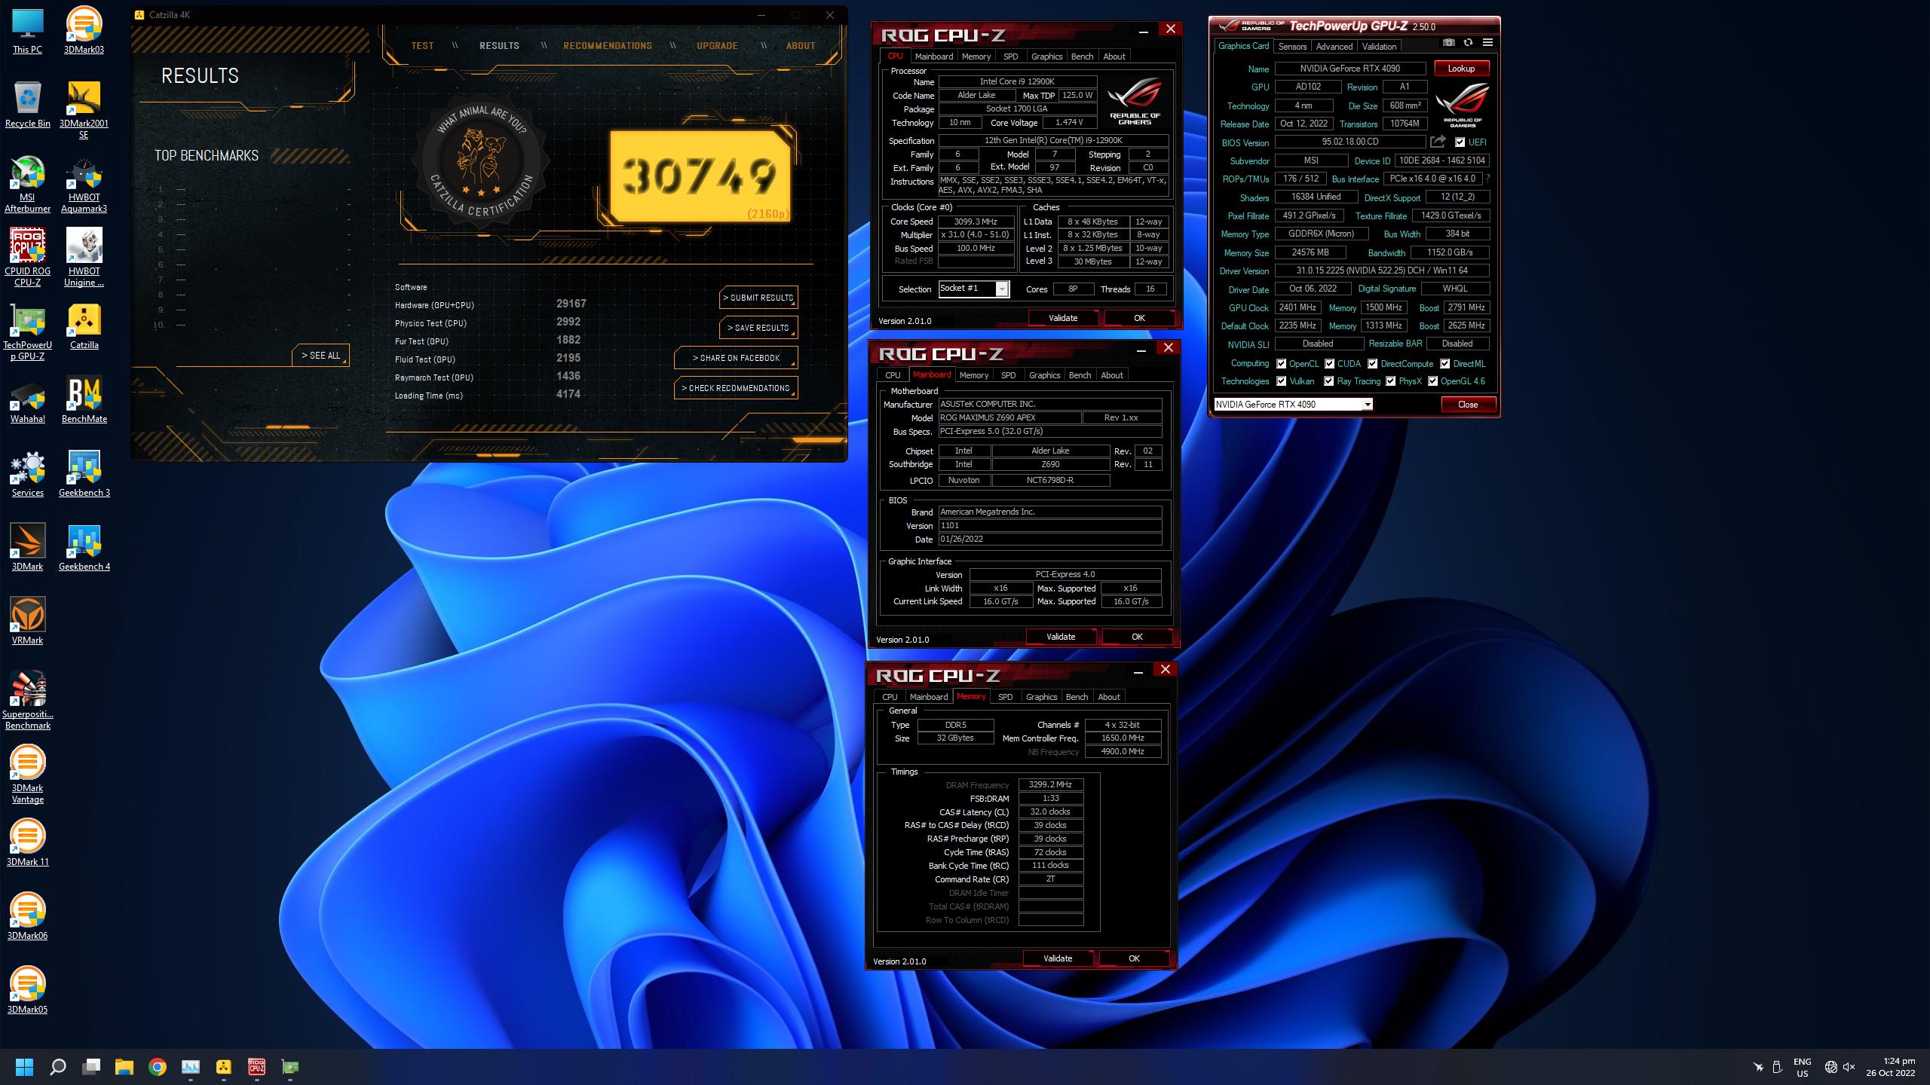This screenshot has width=1930, height=1085.
Task: Click Validate in the Memory CPU-Z window
Action: (x=1058, y=958)
